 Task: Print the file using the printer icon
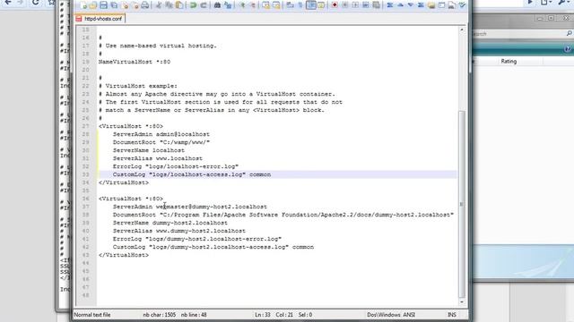[x=145, y=5]
